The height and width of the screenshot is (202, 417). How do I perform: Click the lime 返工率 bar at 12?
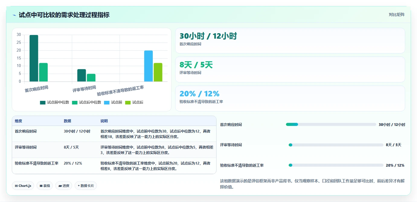click(158, 72)
